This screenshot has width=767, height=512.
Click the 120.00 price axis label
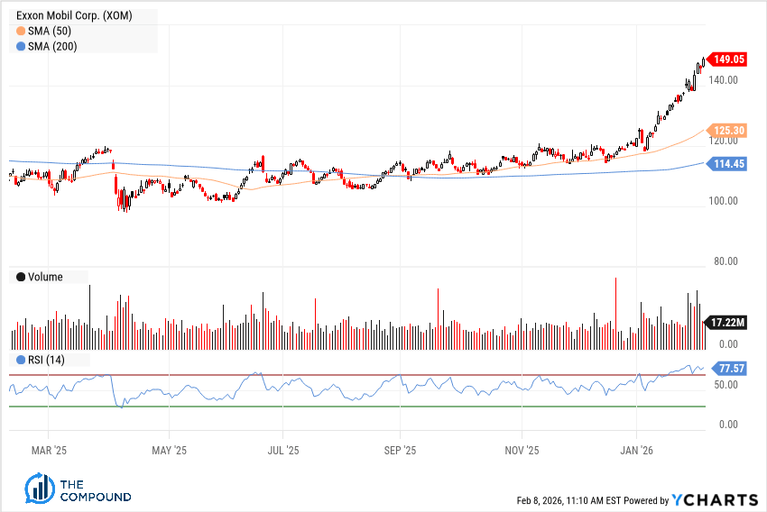pos(724,141)
